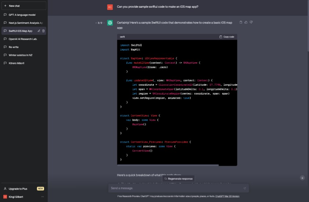The image size is (309, 202).
Task: Click the page vertical scrollbar
Action: 308,26
